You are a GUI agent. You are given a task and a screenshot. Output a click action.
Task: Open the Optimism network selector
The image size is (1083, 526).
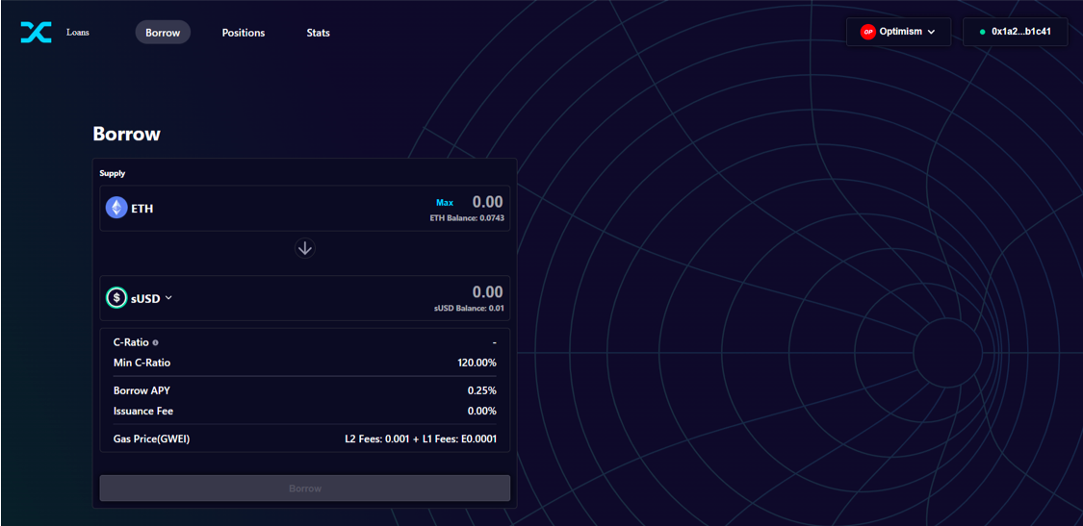point(898,32)
